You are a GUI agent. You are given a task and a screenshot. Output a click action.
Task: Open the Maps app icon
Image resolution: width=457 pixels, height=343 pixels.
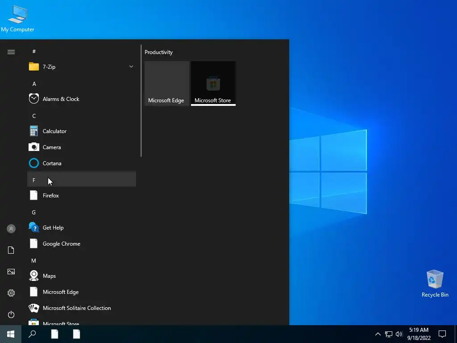(34, 276)
